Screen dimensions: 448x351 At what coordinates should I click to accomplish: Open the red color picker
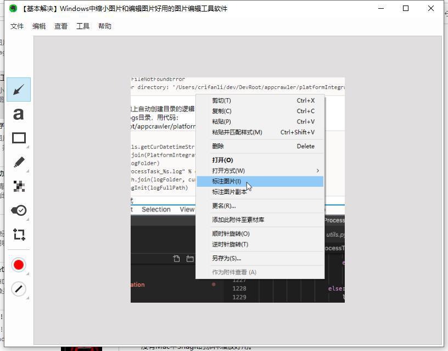tap(19, 265)
